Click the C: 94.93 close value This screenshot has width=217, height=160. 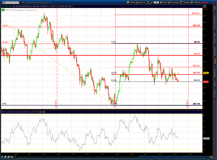pos(61,6)
